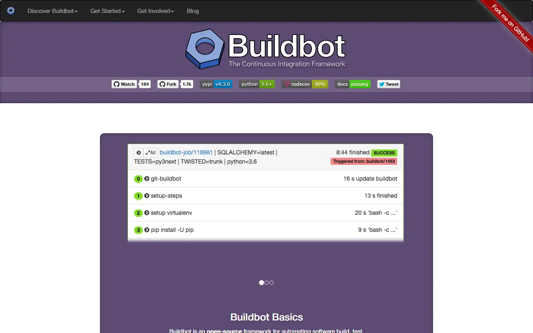The width and height of the screenshot is (533, 333).
Task: Select the third carousel slide indicator
Action: pos(271,283)
